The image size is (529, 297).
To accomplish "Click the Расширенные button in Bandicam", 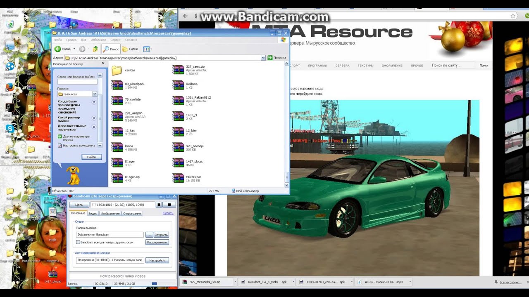I will (x=157, y=243).
